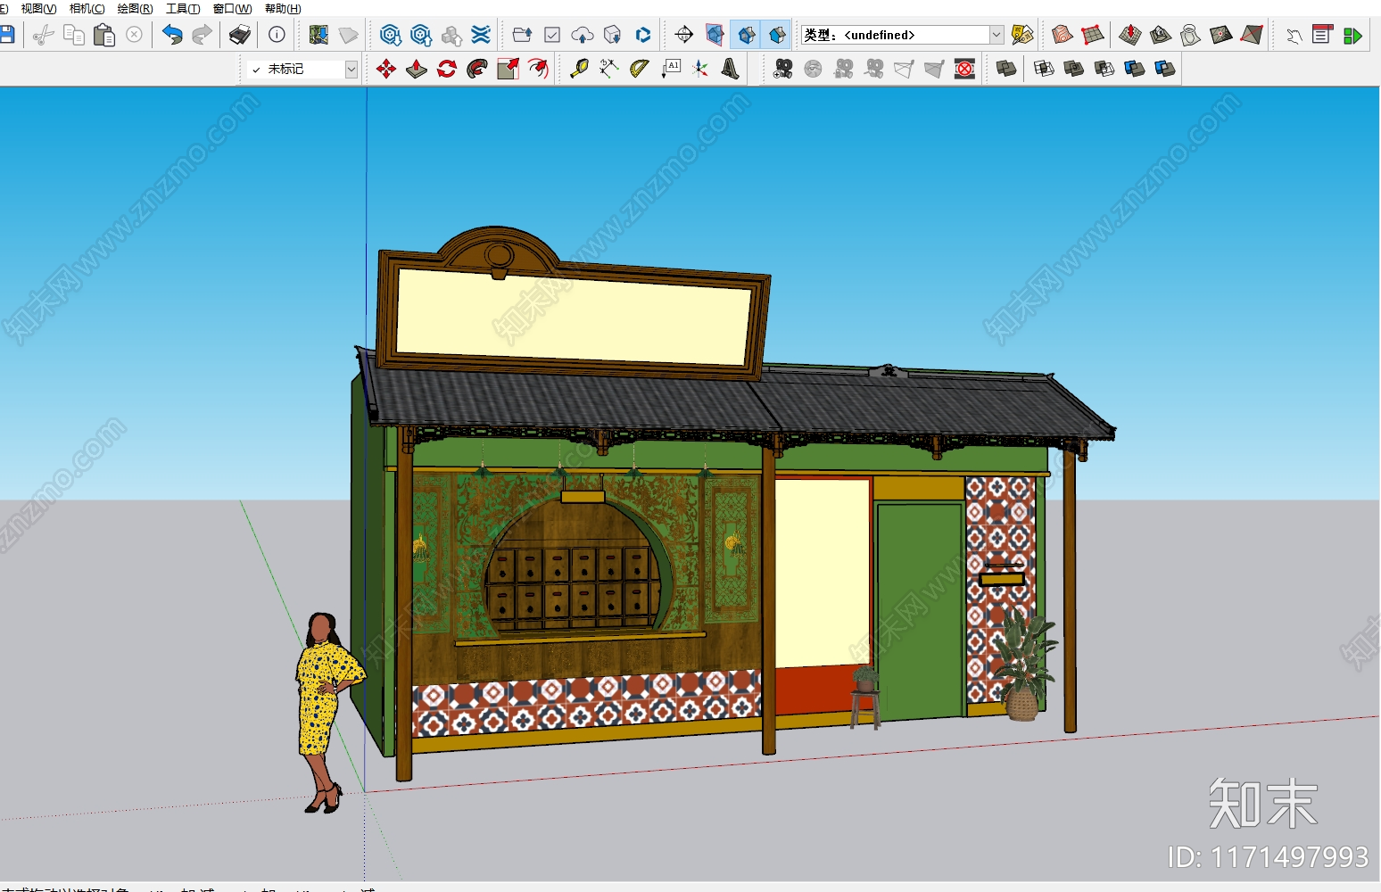This screenshot has width=1381, height=892.
Task: Click Sandbox From Contours icon
Action: [1062, 35]
